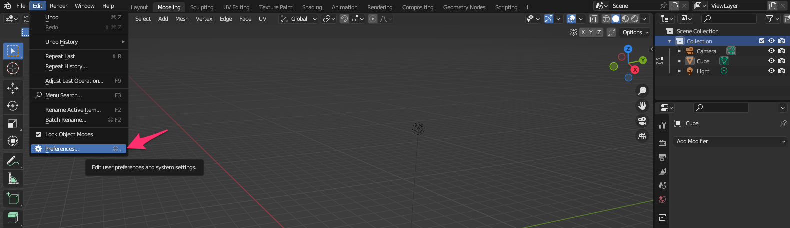The width and height of the screenshot is (790, 228).
Task: Click the Options button in the viewport
Action: (x=635, y=32)
